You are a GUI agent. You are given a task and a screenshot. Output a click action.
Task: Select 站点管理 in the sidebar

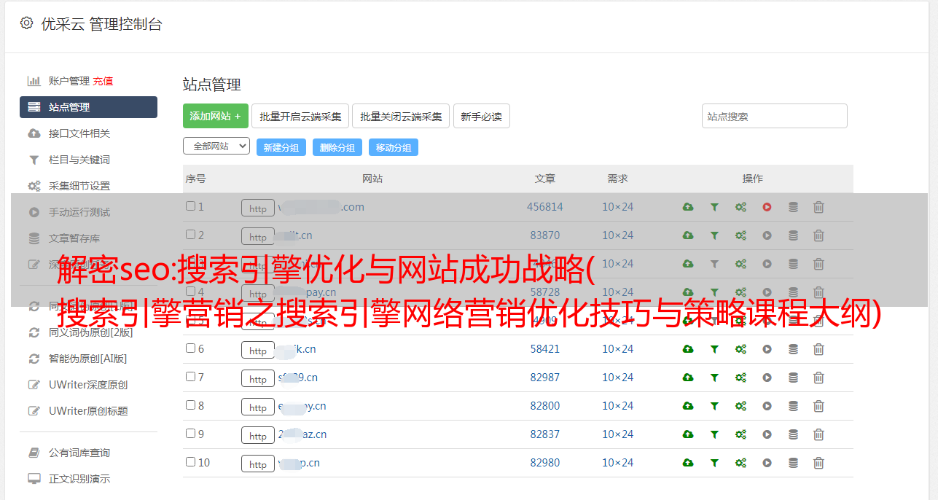tap(88, 107)
